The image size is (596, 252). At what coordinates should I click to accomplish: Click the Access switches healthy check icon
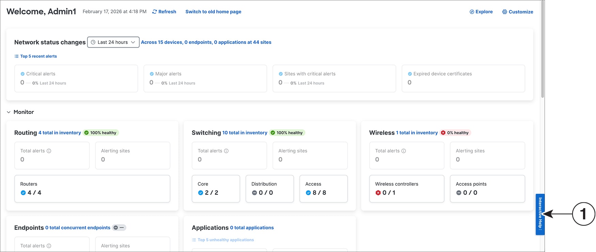click(x=308, y=193)
